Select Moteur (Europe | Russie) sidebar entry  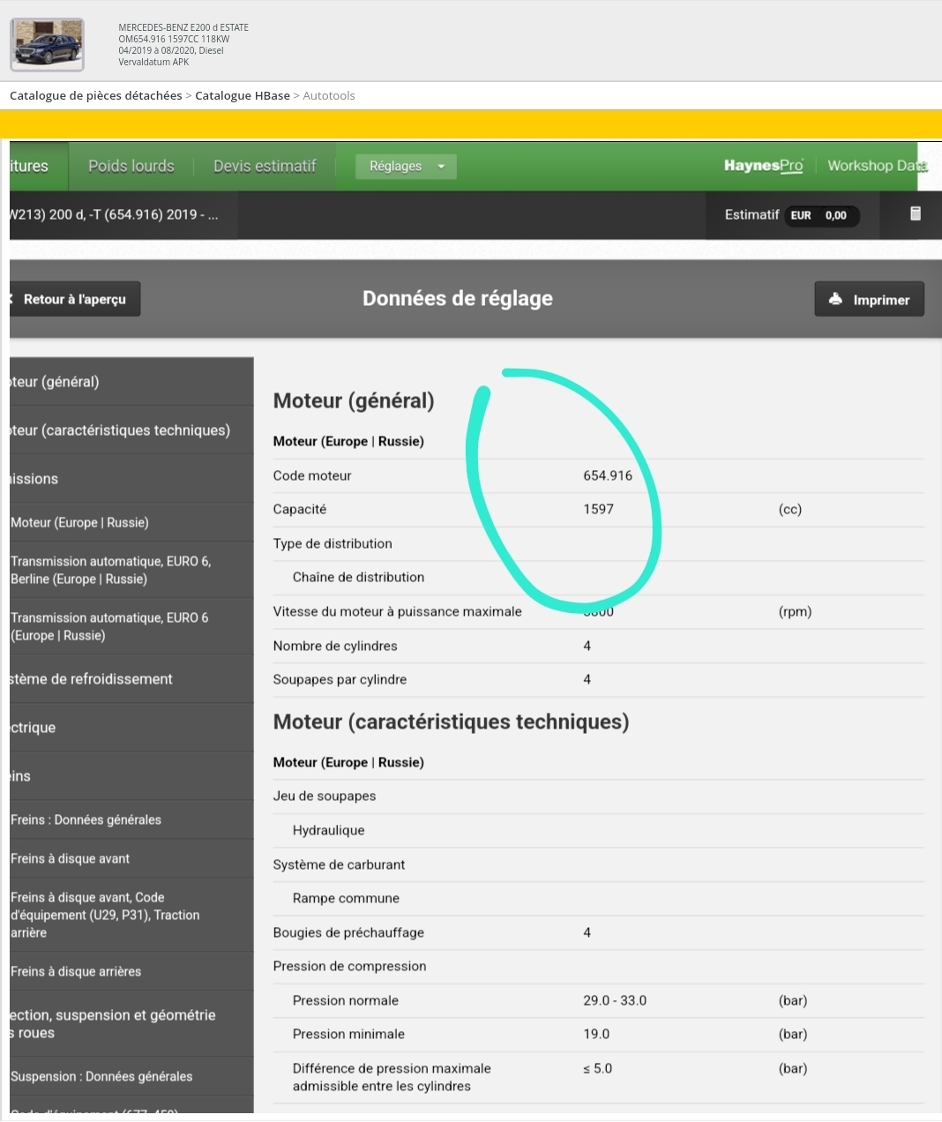click(x=131, y=522)
